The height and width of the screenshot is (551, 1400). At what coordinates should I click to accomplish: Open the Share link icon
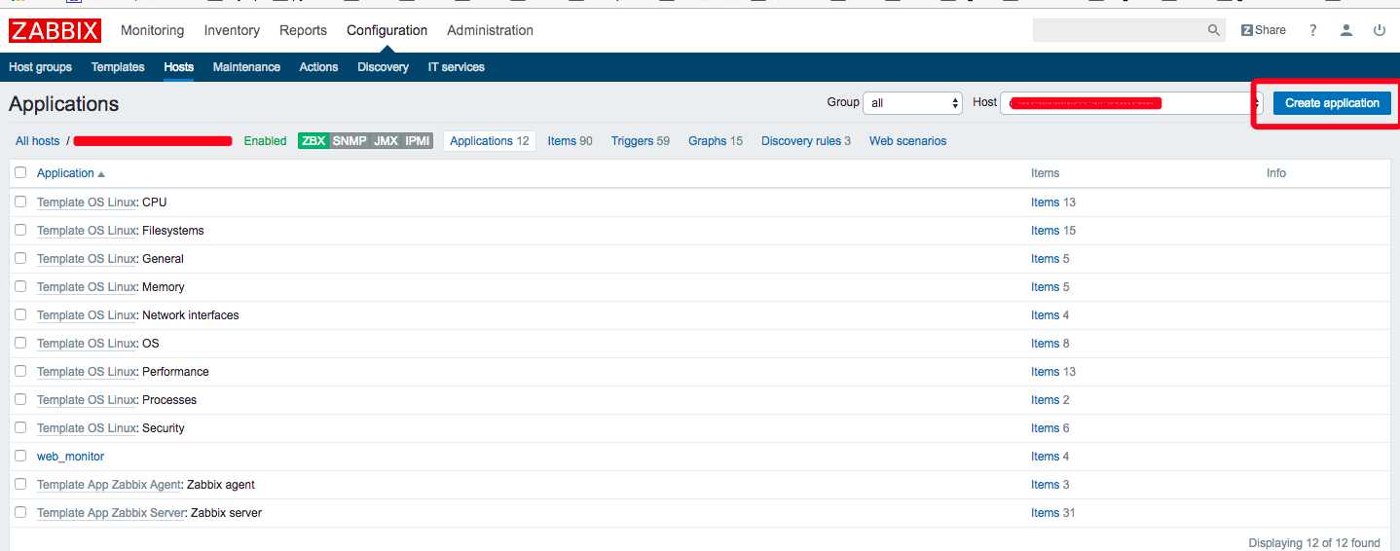point(1264,30)
